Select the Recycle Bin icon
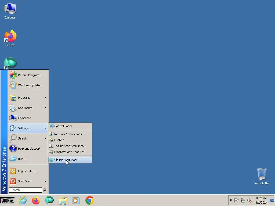This screenshot has height=206, width=275. click(262, 176)
